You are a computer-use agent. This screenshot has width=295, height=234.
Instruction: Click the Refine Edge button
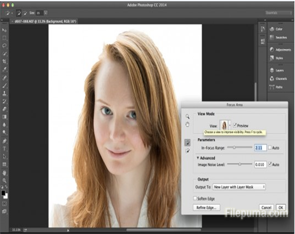[206, 207]
